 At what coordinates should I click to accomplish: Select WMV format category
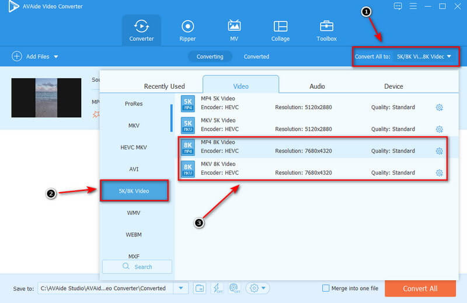pyautogui.click(x=134, y=213)
